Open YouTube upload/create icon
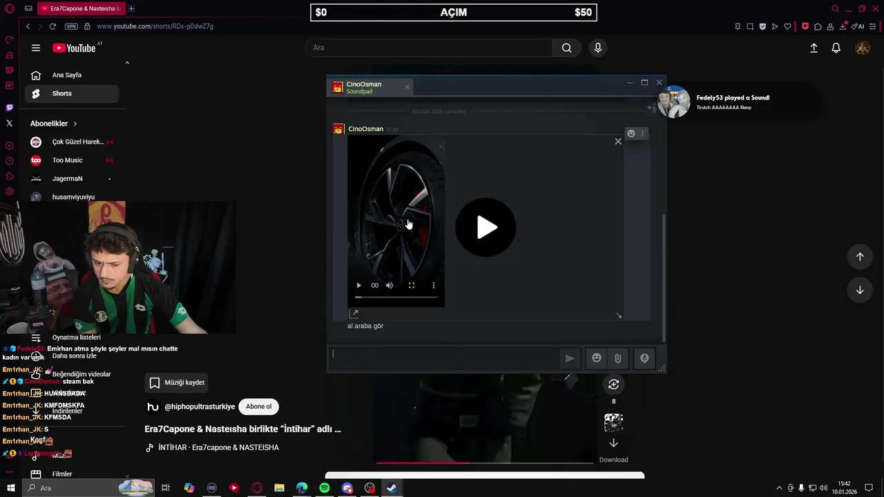Viewport: 884px width, 497px height. tap(814, 48)
